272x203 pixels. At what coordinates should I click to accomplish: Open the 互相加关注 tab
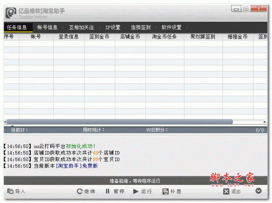(81, 27)
